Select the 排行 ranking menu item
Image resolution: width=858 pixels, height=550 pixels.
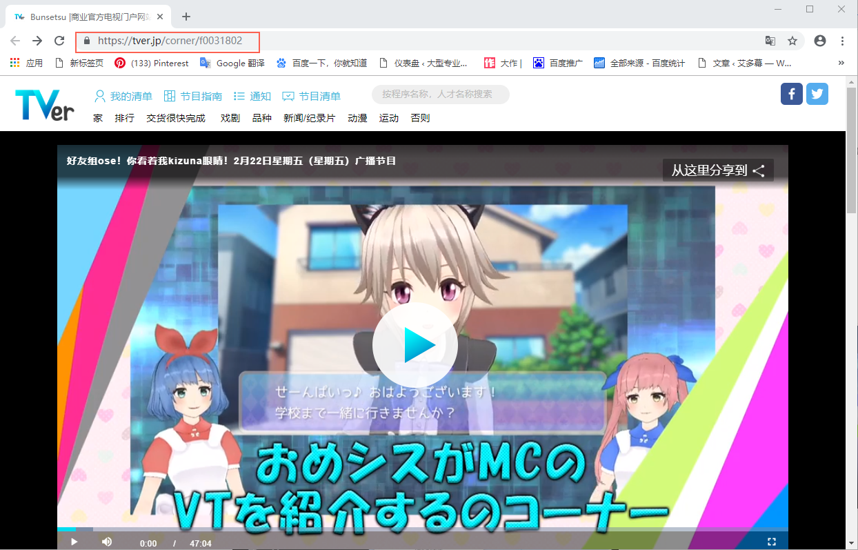tap(125, 118)
